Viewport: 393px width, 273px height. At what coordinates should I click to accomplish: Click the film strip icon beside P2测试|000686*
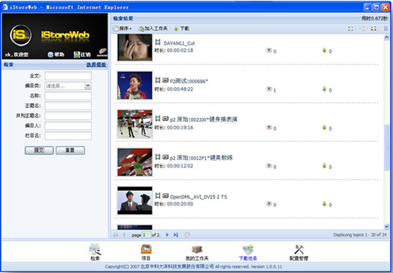(158, 80)
